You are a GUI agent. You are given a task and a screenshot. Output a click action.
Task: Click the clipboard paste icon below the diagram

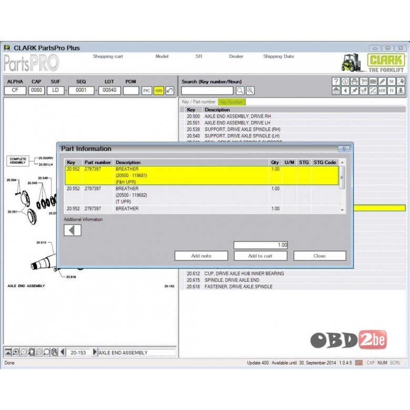54,352
